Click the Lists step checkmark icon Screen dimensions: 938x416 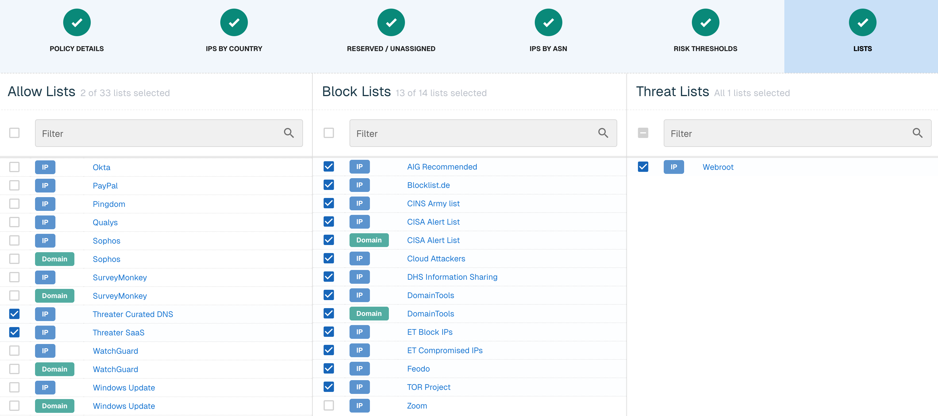pos(863,23)
